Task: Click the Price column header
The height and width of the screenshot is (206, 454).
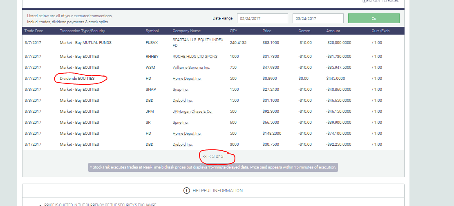Action: click(x=267, y=31)
